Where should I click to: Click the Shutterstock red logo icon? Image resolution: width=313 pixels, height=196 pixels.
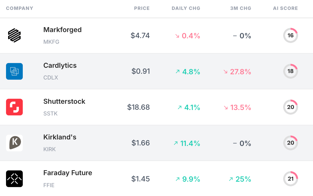coord(14,107)
